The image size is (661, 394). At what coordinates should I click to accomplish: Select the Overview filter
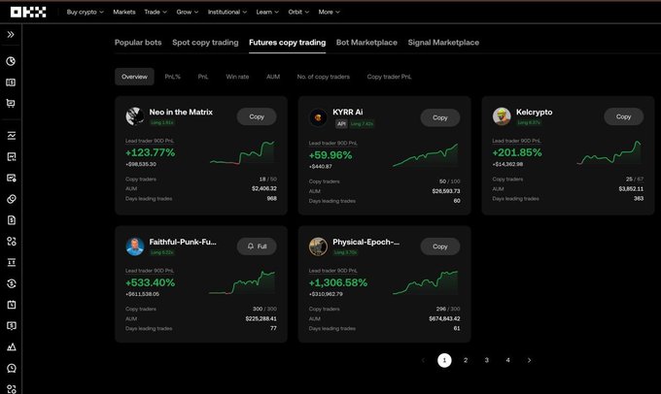pos(134,77)
